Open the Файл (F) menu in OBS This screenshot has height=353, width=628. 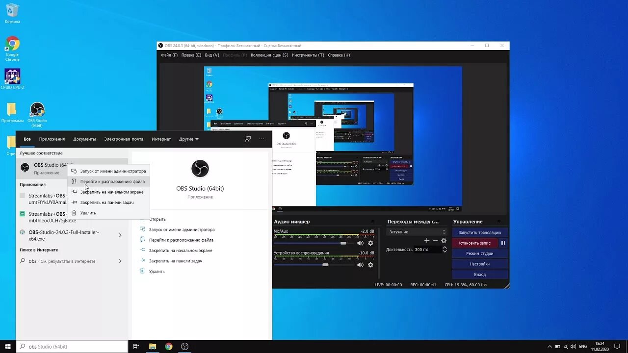click(169, 55)
